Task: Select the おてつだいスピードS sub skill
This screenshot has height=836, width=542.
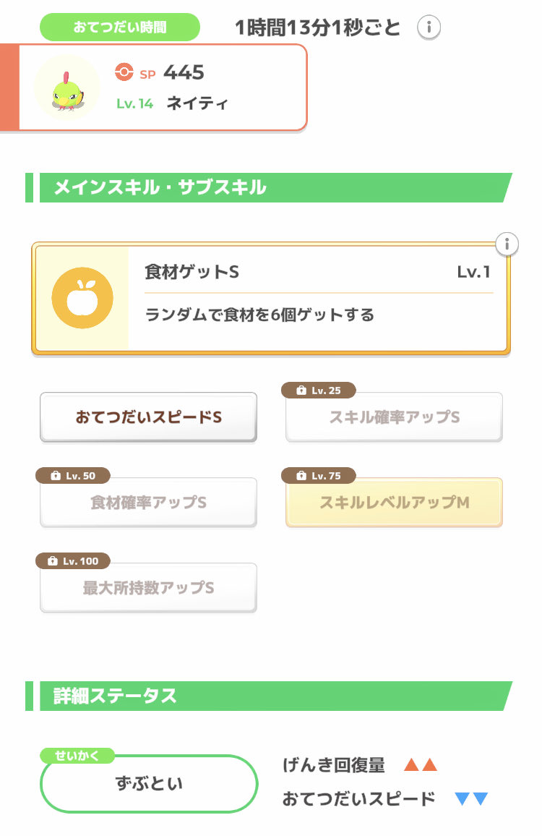Action: 148,417
